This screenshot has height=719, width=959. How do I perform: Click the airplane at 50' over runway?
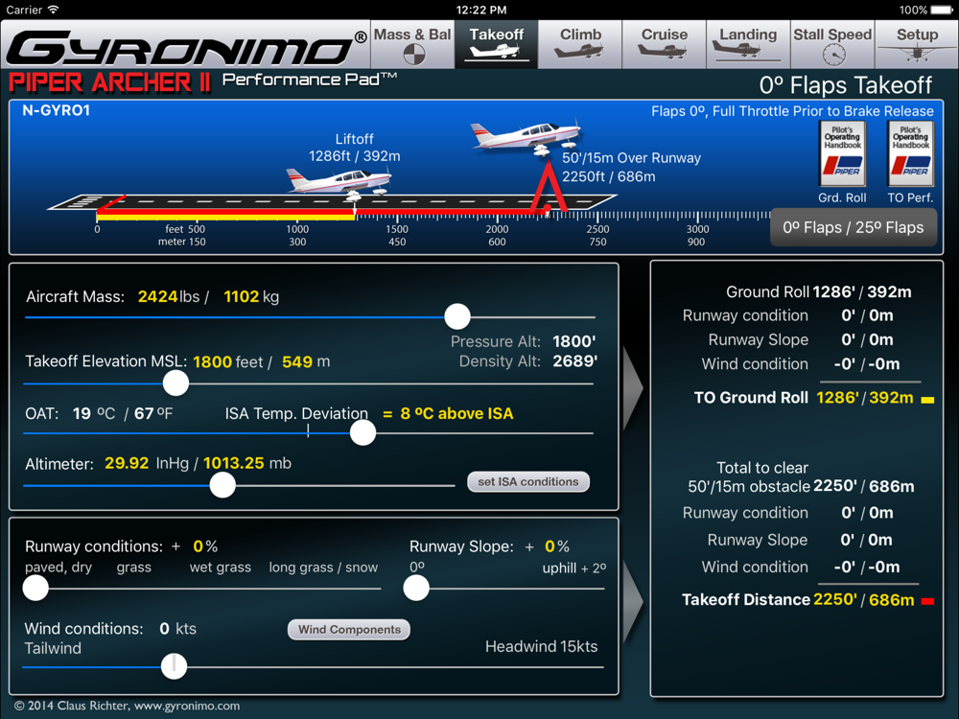pyautogui.click(x=526, y=136)
